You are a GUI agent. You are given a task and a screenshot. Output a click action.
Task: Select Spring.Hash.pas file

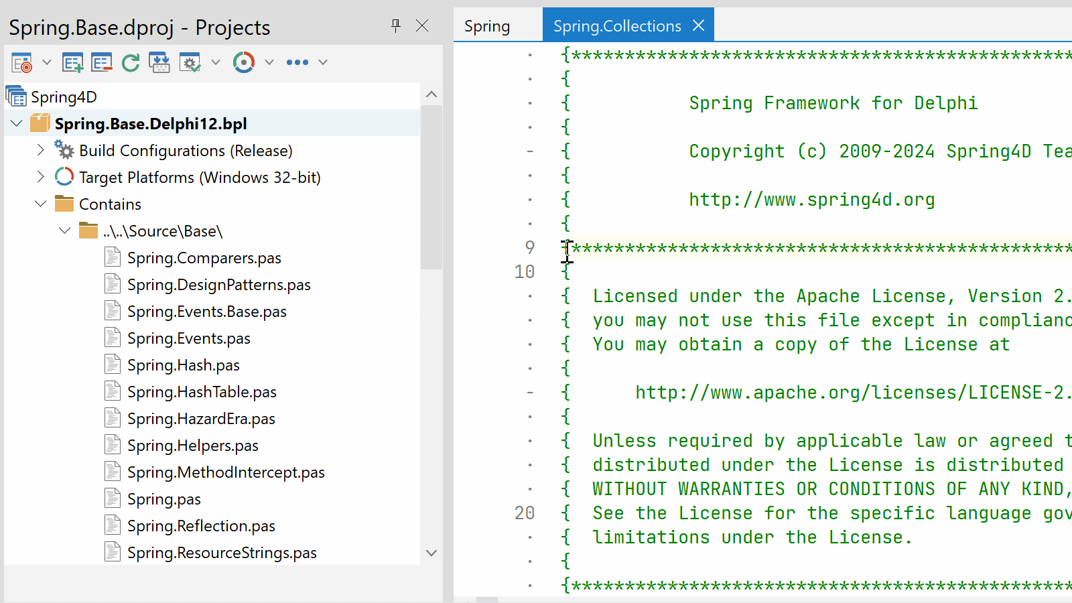click(x=184, y=365)
